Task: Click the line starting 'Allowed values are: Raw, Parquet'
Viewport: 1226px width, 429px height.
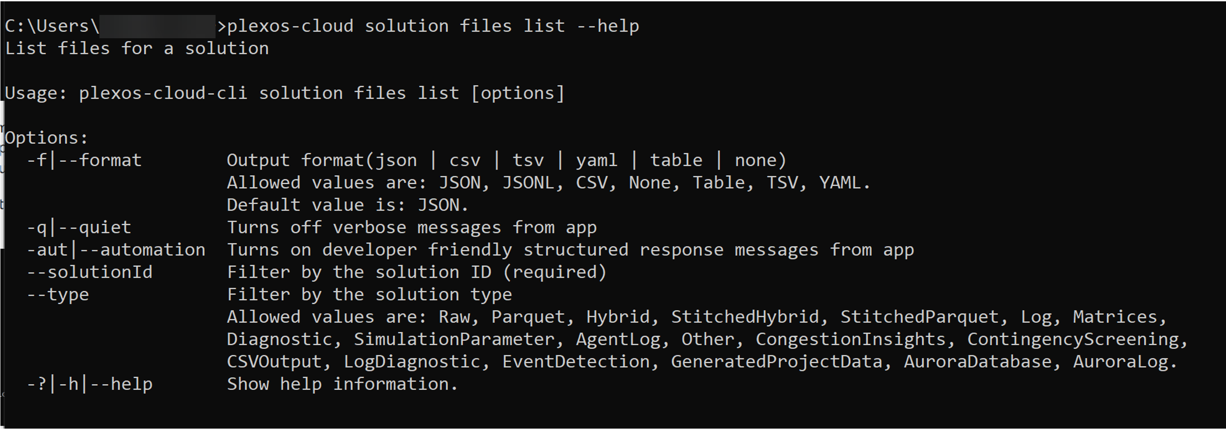Action: point(697,317)
